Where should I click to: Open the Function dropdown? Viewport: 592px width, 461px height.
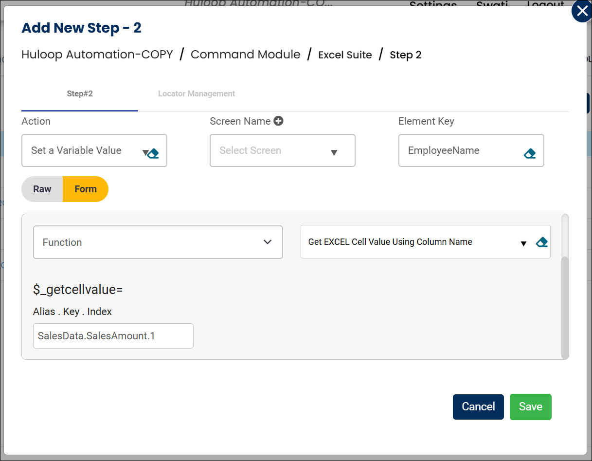pos(267,242)
